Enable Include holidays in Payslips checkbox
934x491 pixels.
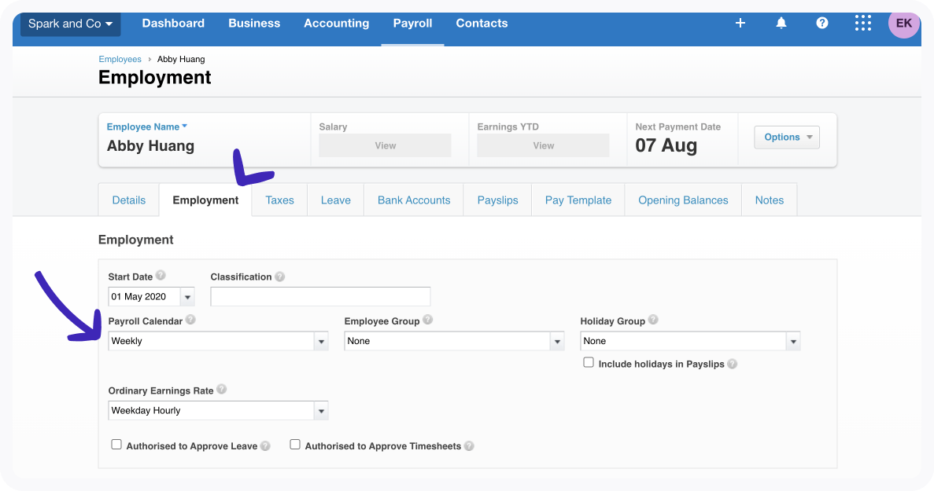pyautogui.click(x=589, y=363)
